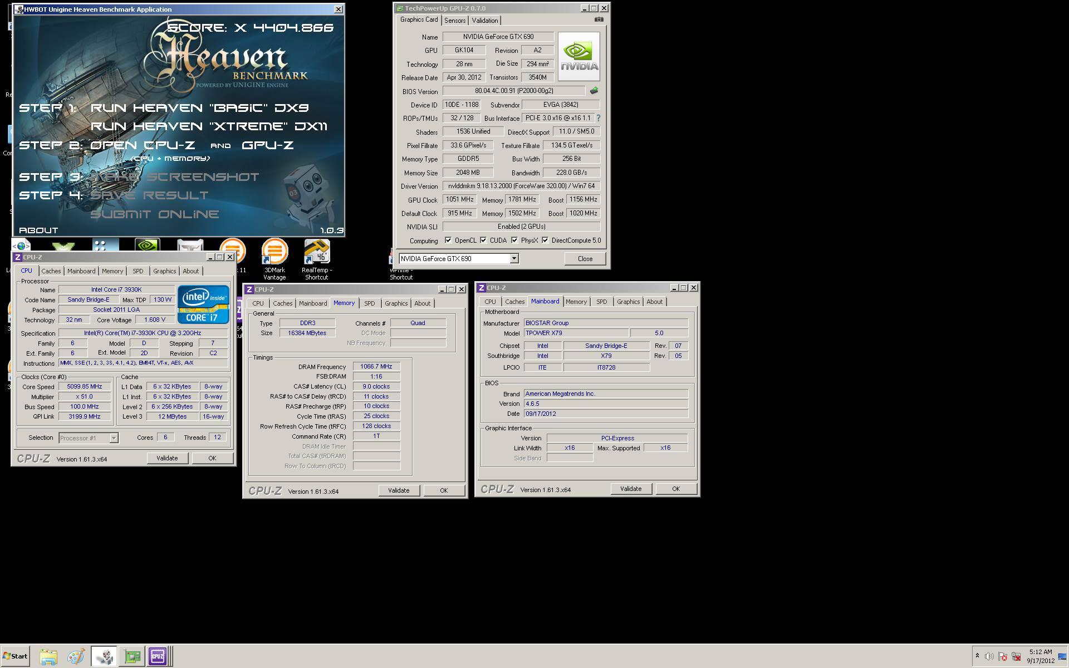Click the Intel Core i7 logo in CPU-Z
Screen dimensions: 1069x668
(203, 304)
